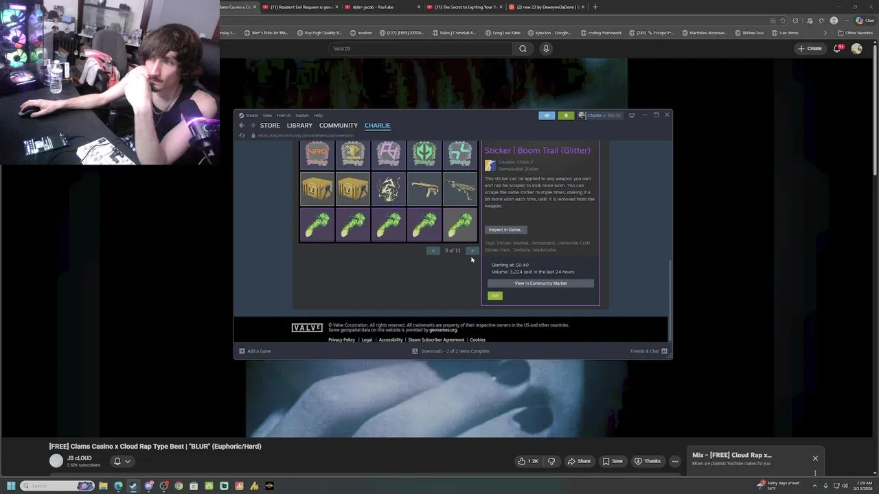879x494 pixels.
Task: Like the YouTube video
Action: click(x=528, y=461)
